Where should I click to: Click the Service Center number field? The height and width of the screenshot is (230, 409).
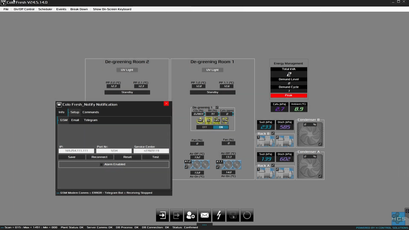point(151,151)
